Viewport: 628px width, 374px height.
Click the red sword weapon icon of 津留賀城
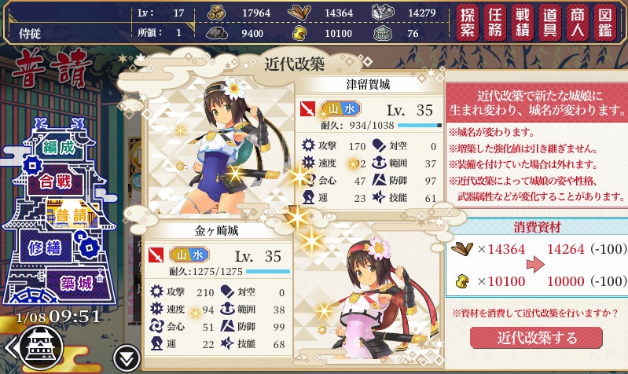307,109
